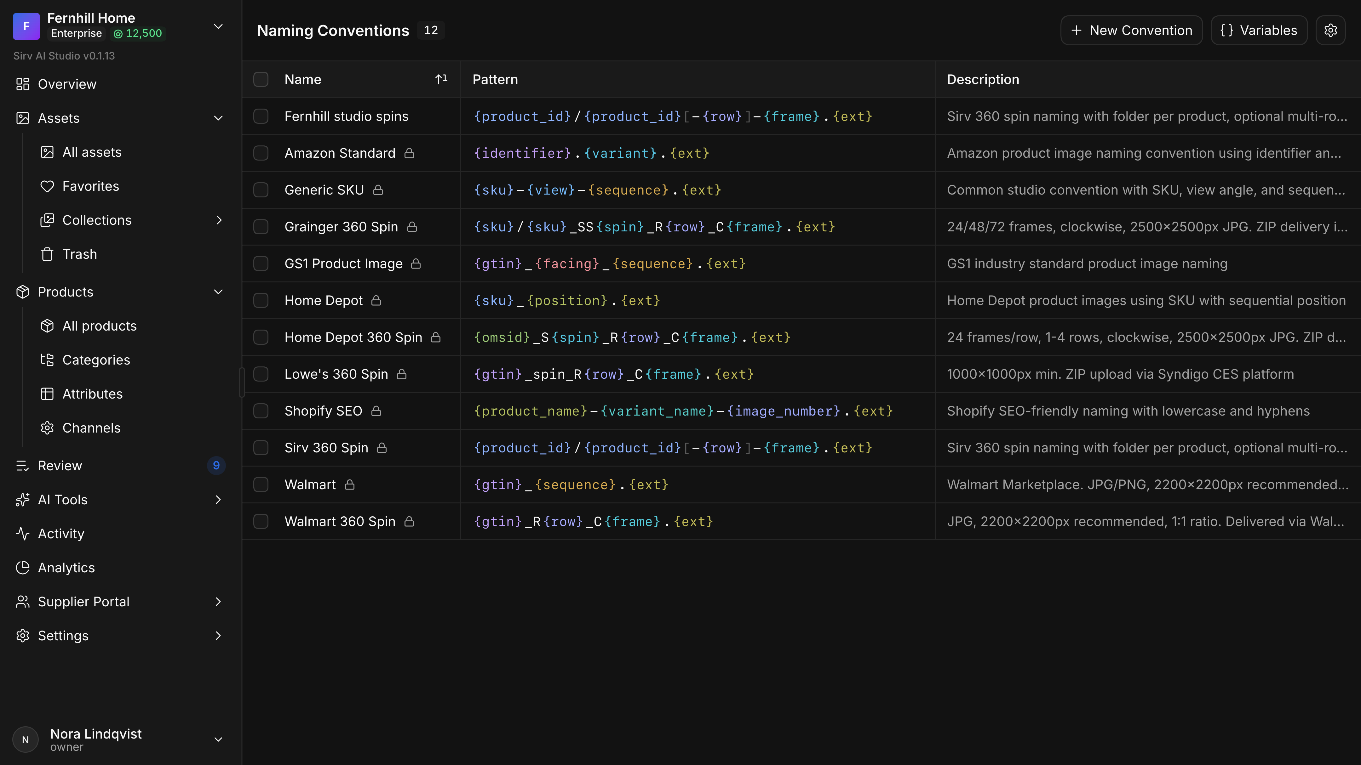Click lock icon beside Walmart 360 Spin

coord(409,522)
